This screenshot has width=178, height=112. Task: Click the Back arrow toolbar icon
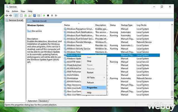pyautogui.click(x=7, y=16)
